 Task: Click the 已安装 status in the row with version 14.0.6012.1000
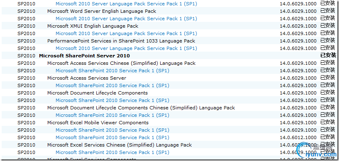tap(327, 137)
